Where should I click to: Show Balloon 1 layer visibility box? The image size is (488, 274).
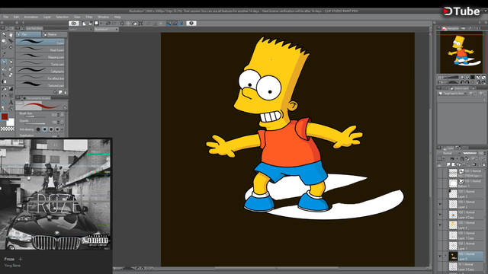pos(440,183)
